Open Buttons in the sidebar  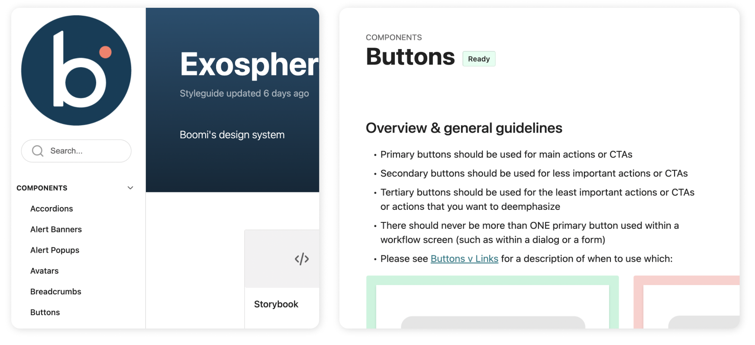(x=45, y=312)
